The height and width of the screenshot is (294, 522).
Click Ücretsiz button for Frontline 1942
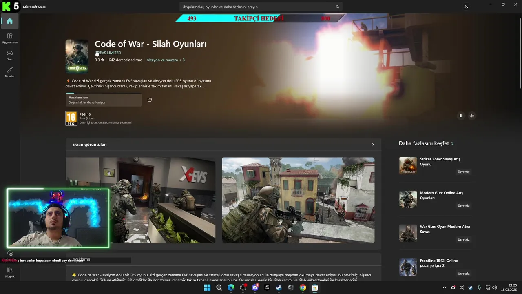(464, 274)
